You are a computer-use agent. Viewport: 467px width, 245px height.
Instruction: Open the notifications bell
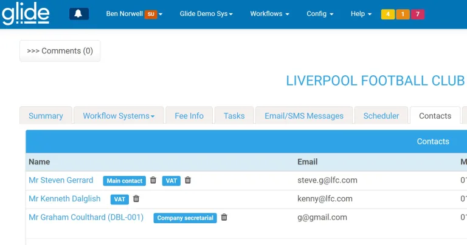pos(79,14)
